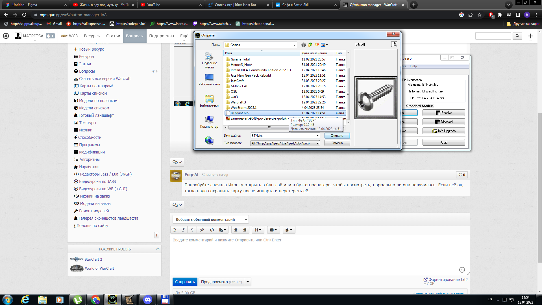Select the BTNvint.blp file row
Viewport: 542px width, 305px height.
(x=285, y=113)
